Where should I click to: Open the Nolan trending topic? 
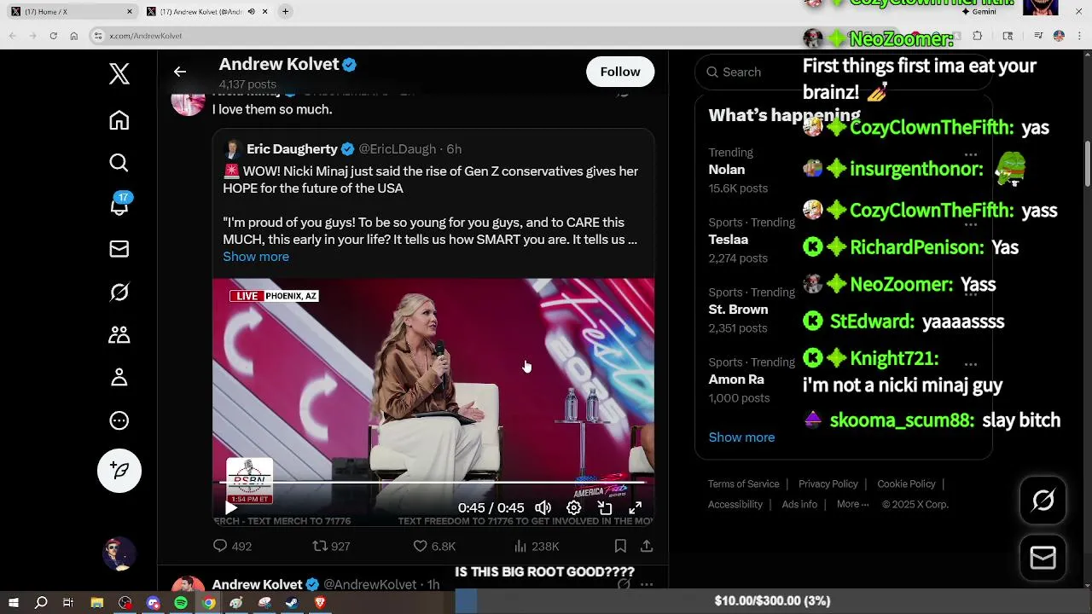click(726, 170)
